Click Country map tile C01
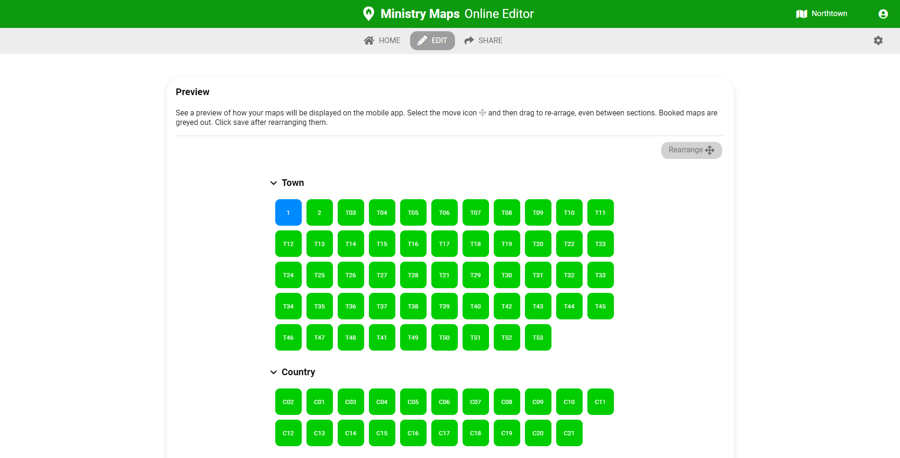This screenshot has width=900, height=458. [x=320, y=402]
